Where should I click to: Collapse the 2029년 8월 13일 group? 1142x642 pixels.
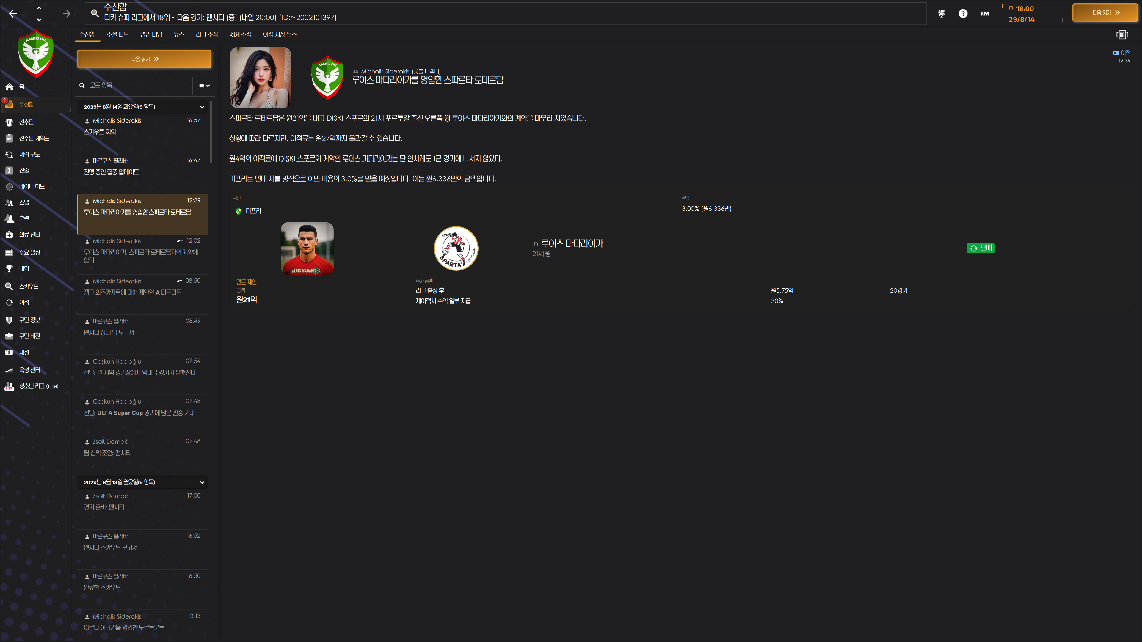(202, 482)
